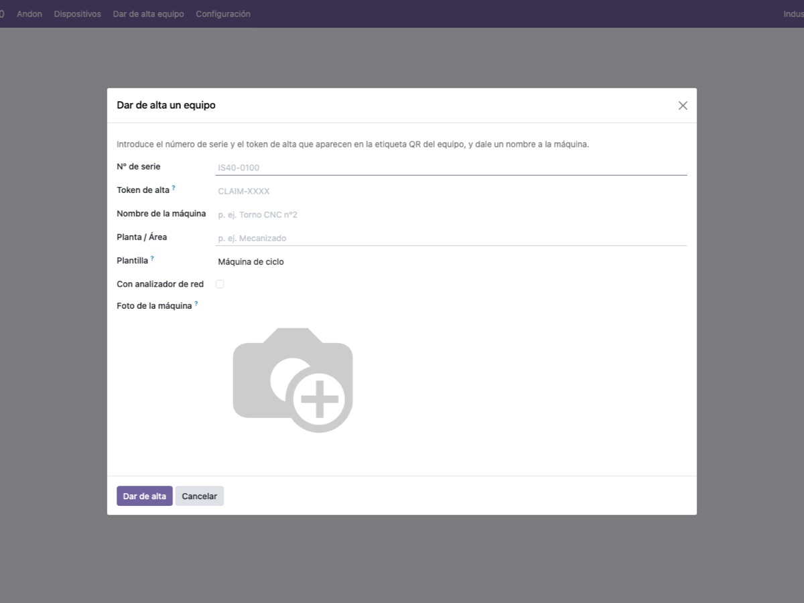The image size is (804, 603).
Task: Click the Nº de serie input field
Action: coord(451,167)
